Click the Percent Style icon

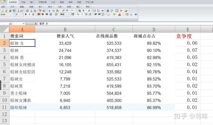tap(78, 14)
